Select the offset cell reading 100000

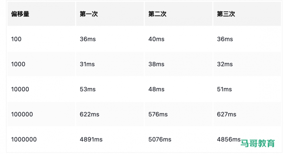pos(22,114)
